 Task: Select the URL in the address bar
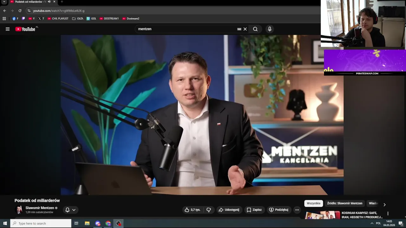[59, 11]
